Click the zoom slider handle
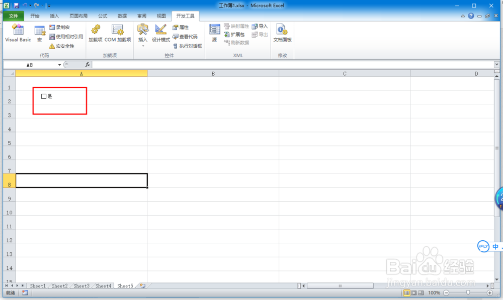Viewport: 503px width, 300px height. pos(468,292)
